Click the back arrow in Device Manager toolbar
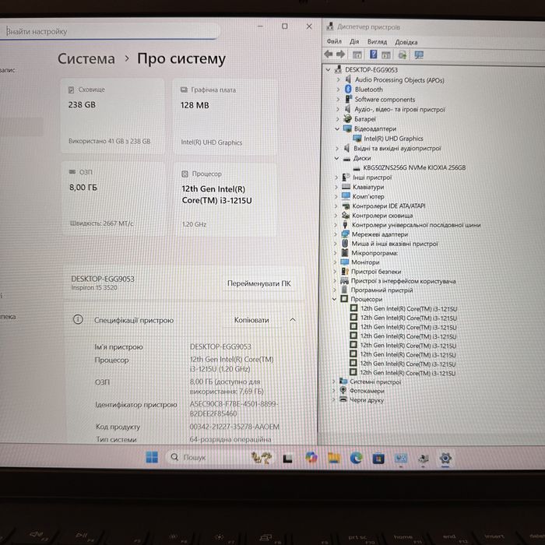Image resolution: width=545 pixels, height=545 pixels. [x=328, y=54]
